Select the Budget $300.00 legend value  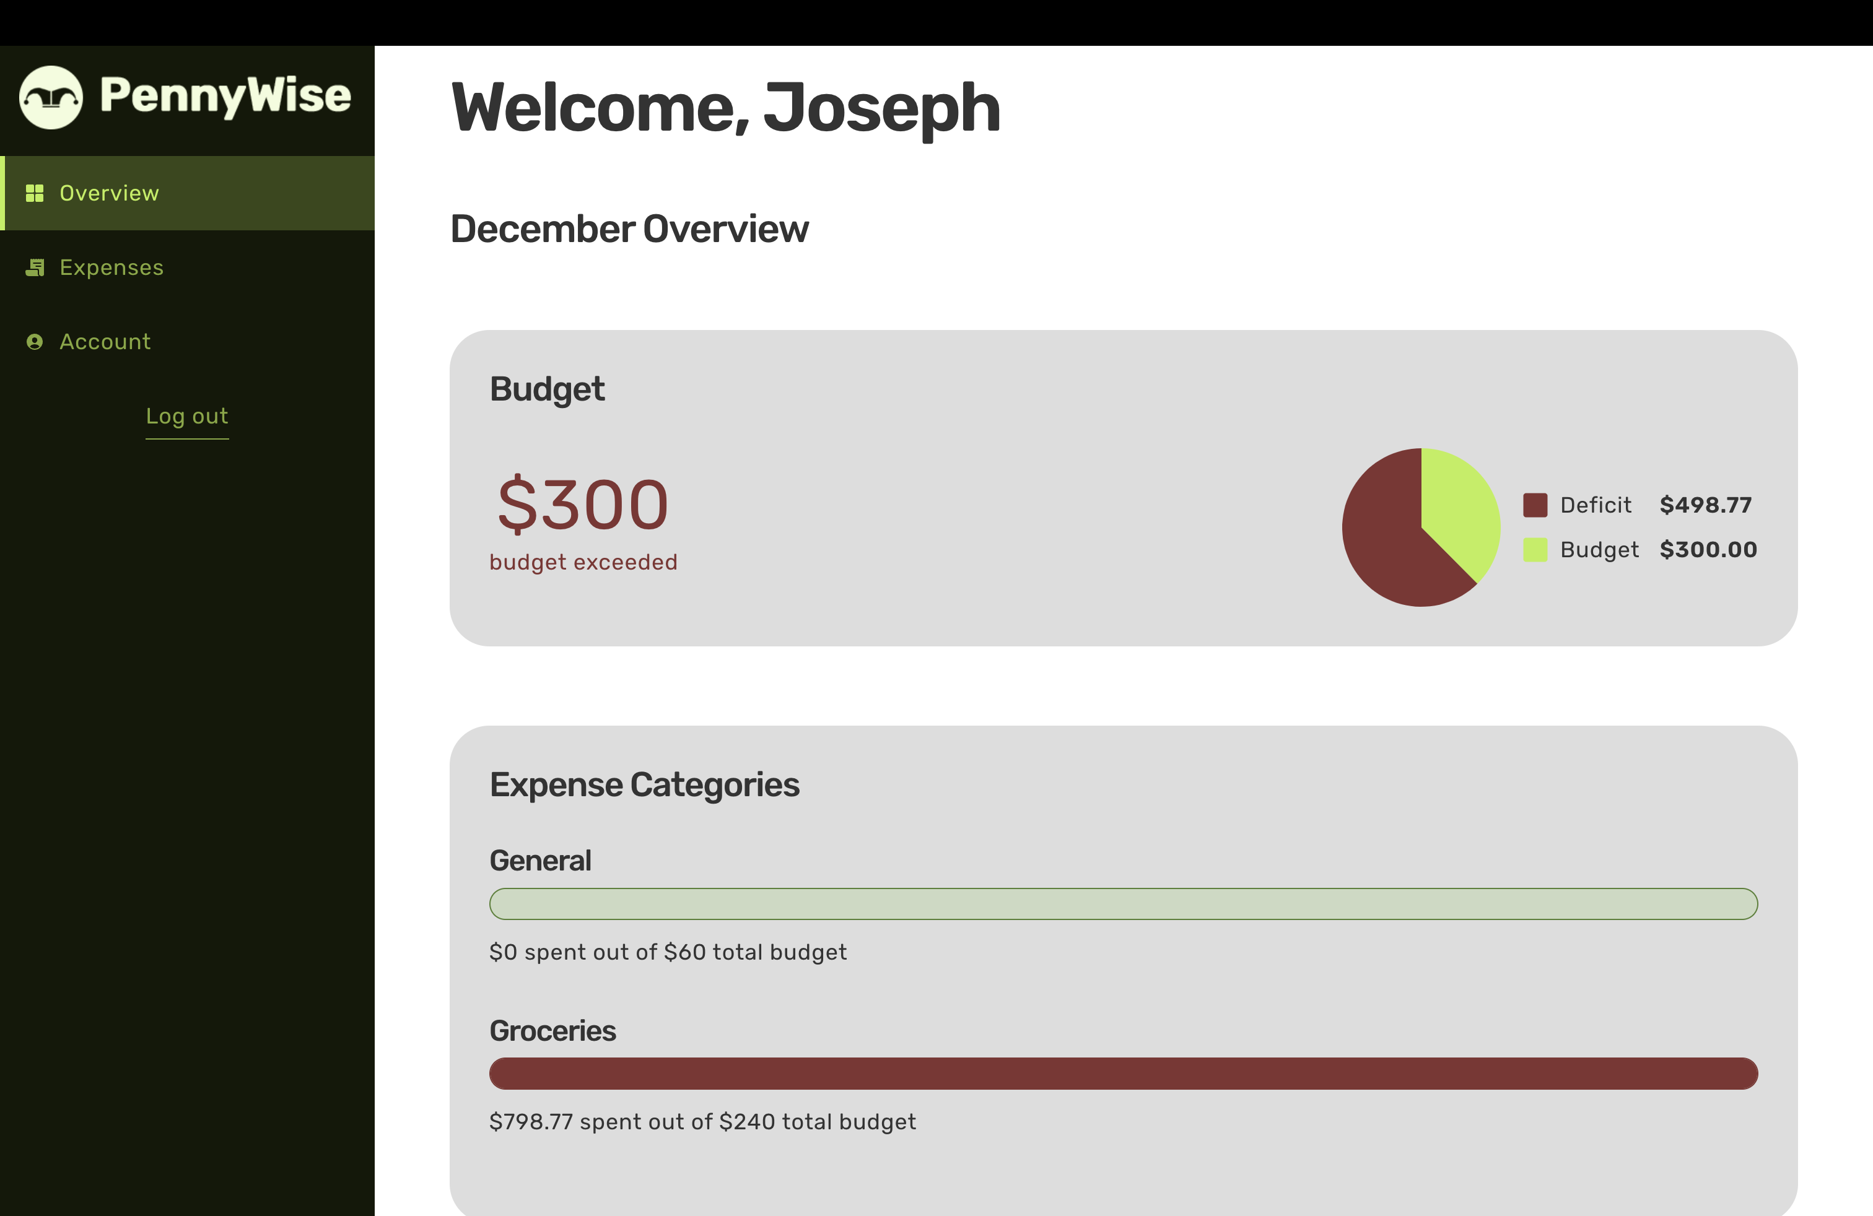pos(1708,550)
